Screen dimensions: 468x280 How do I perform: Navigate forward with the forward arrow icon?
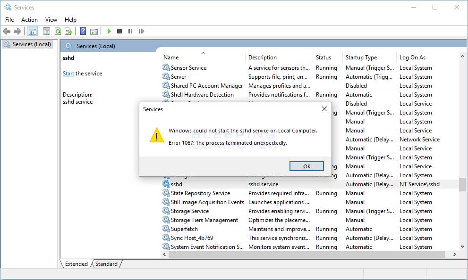pyautogui.click(x=18, y=31)
